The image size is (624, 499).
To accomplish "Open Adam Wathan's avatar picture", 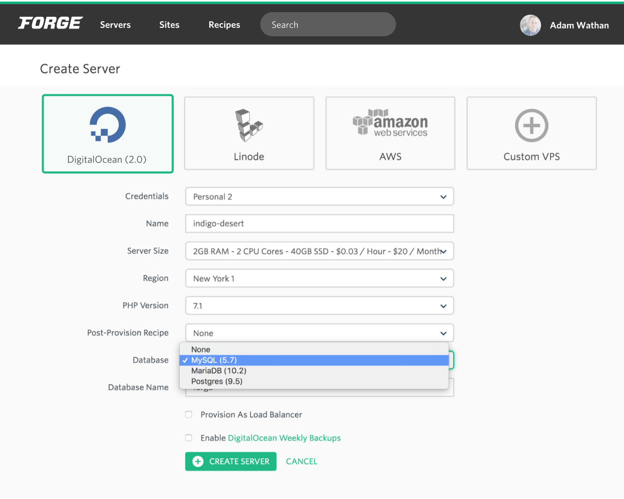I will point(530,25).
